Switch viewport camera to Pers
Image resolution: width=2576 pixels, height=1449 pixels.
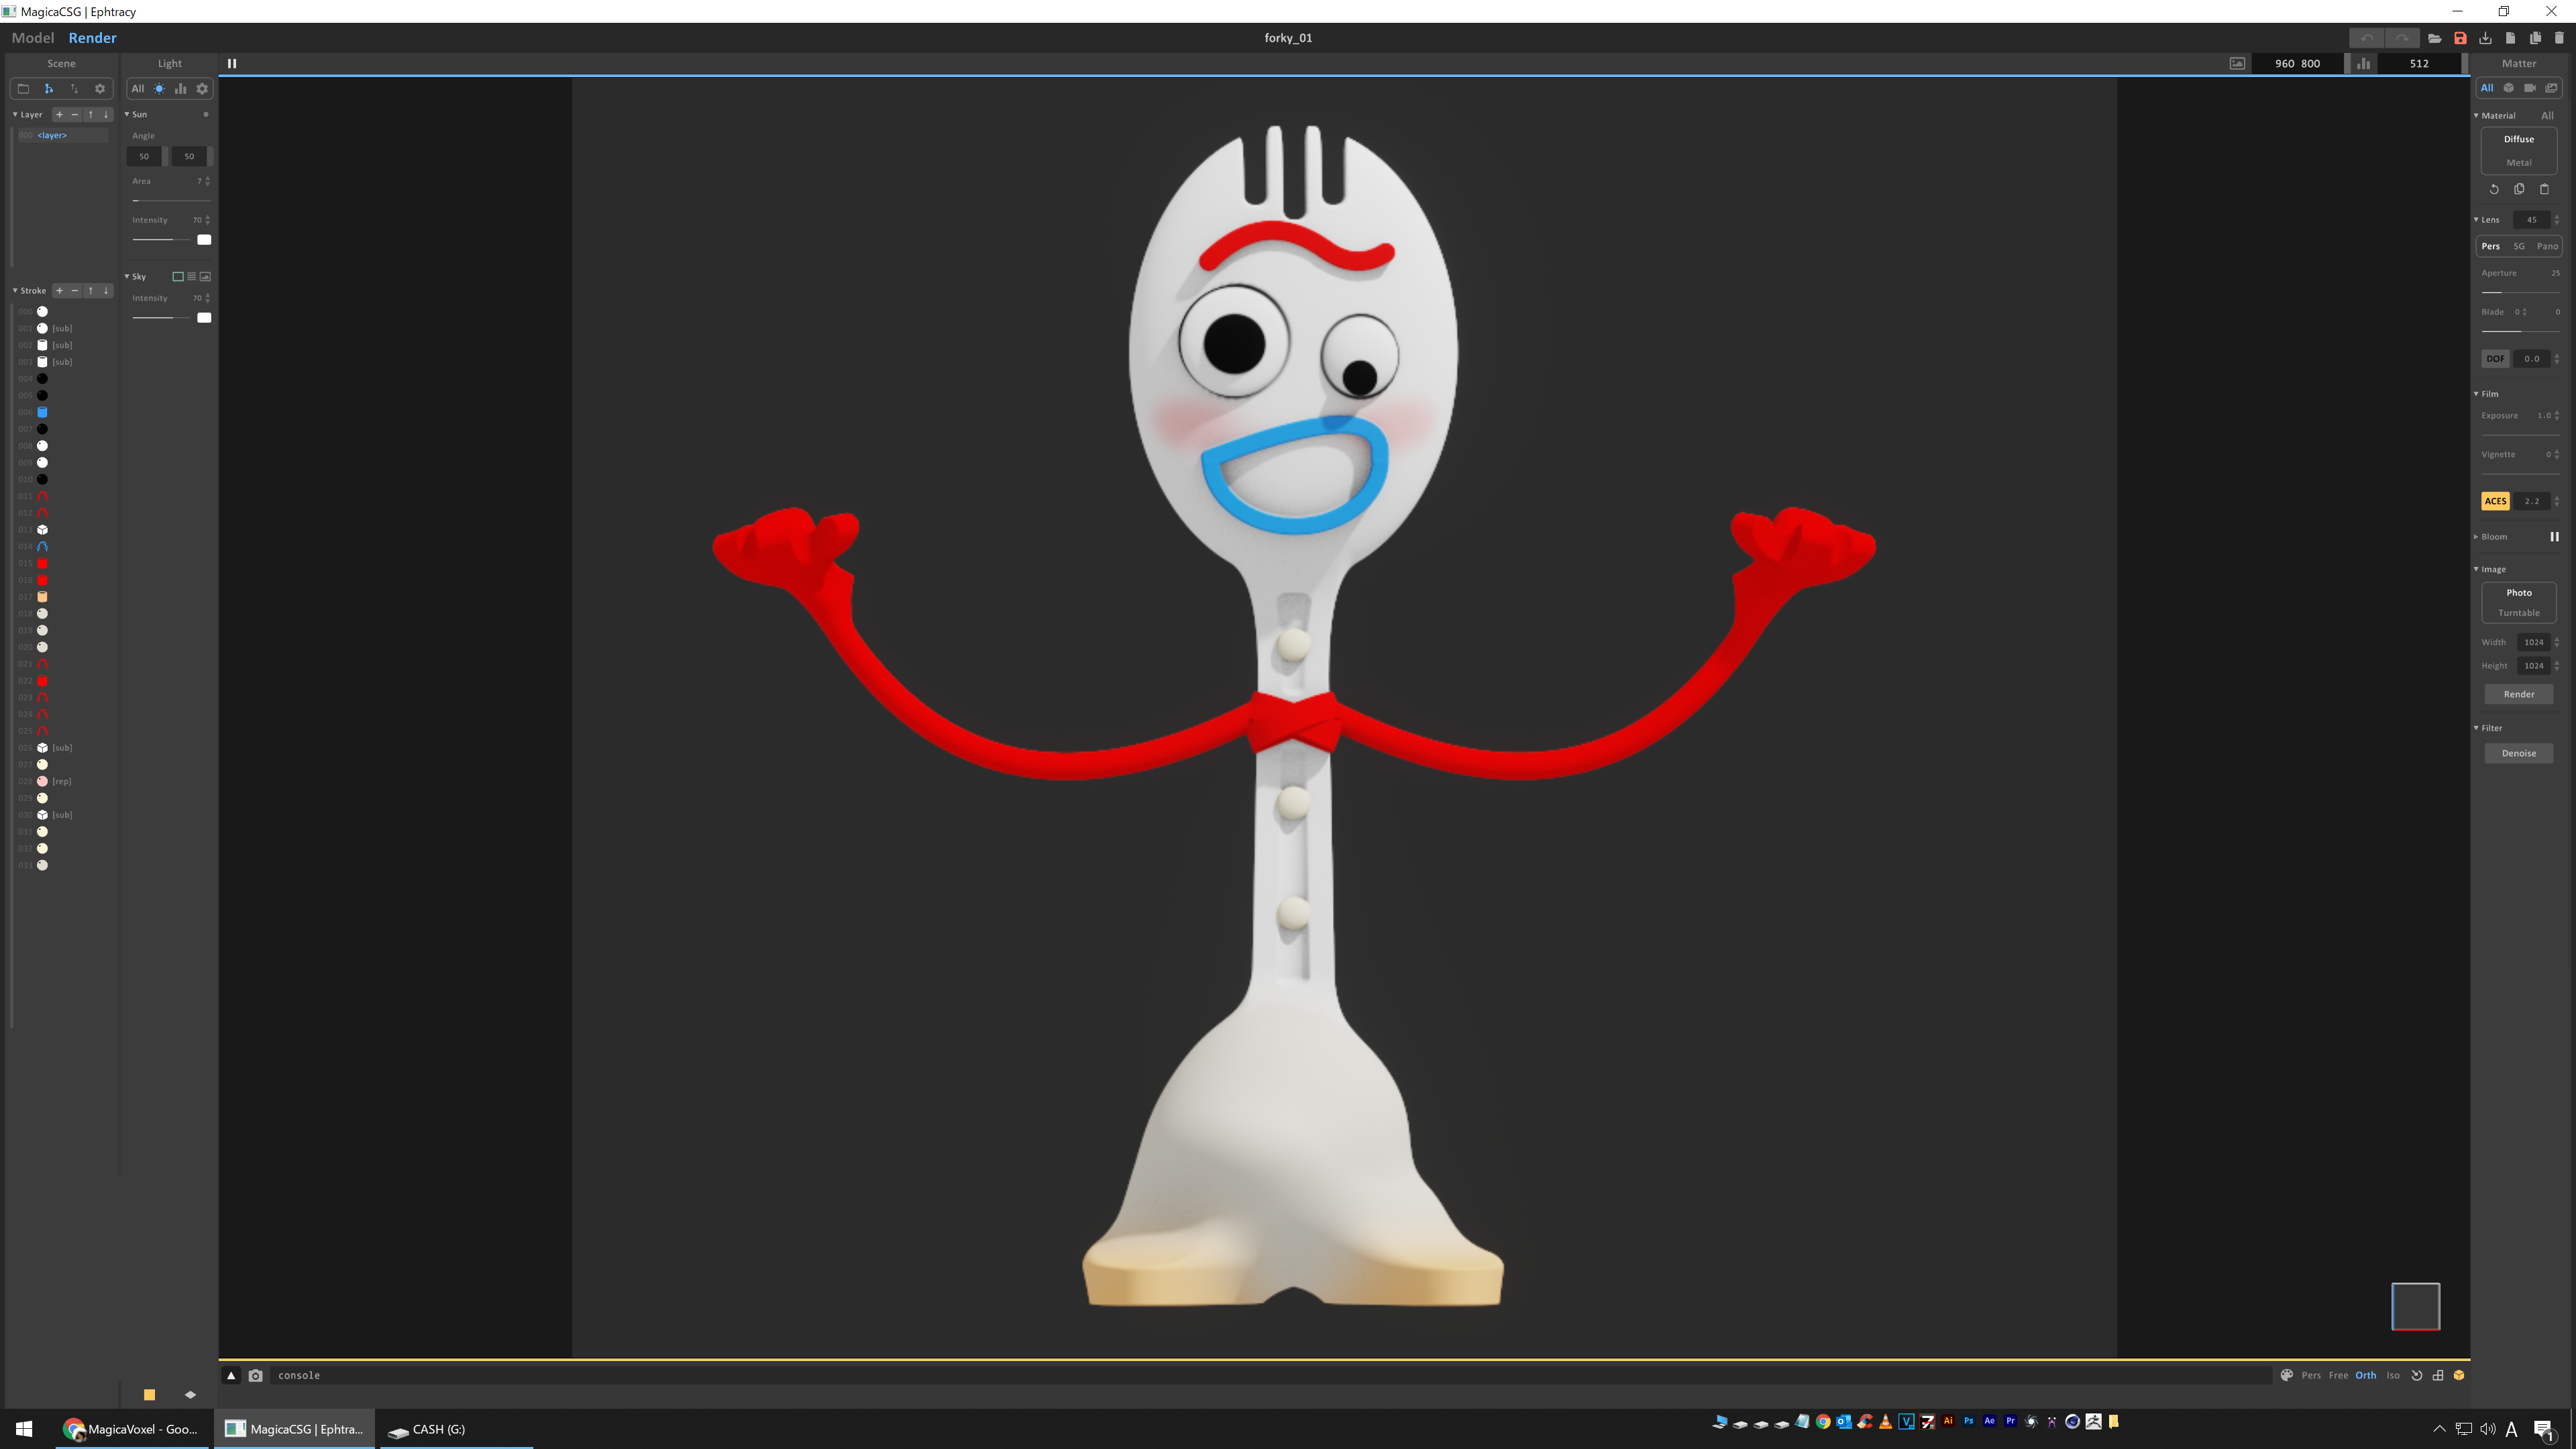point(2311,1375)
